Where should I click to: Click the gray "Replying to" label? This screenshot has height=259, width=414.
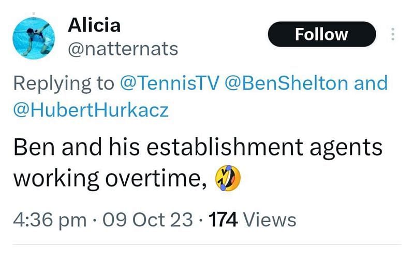(x=64, y=83)
